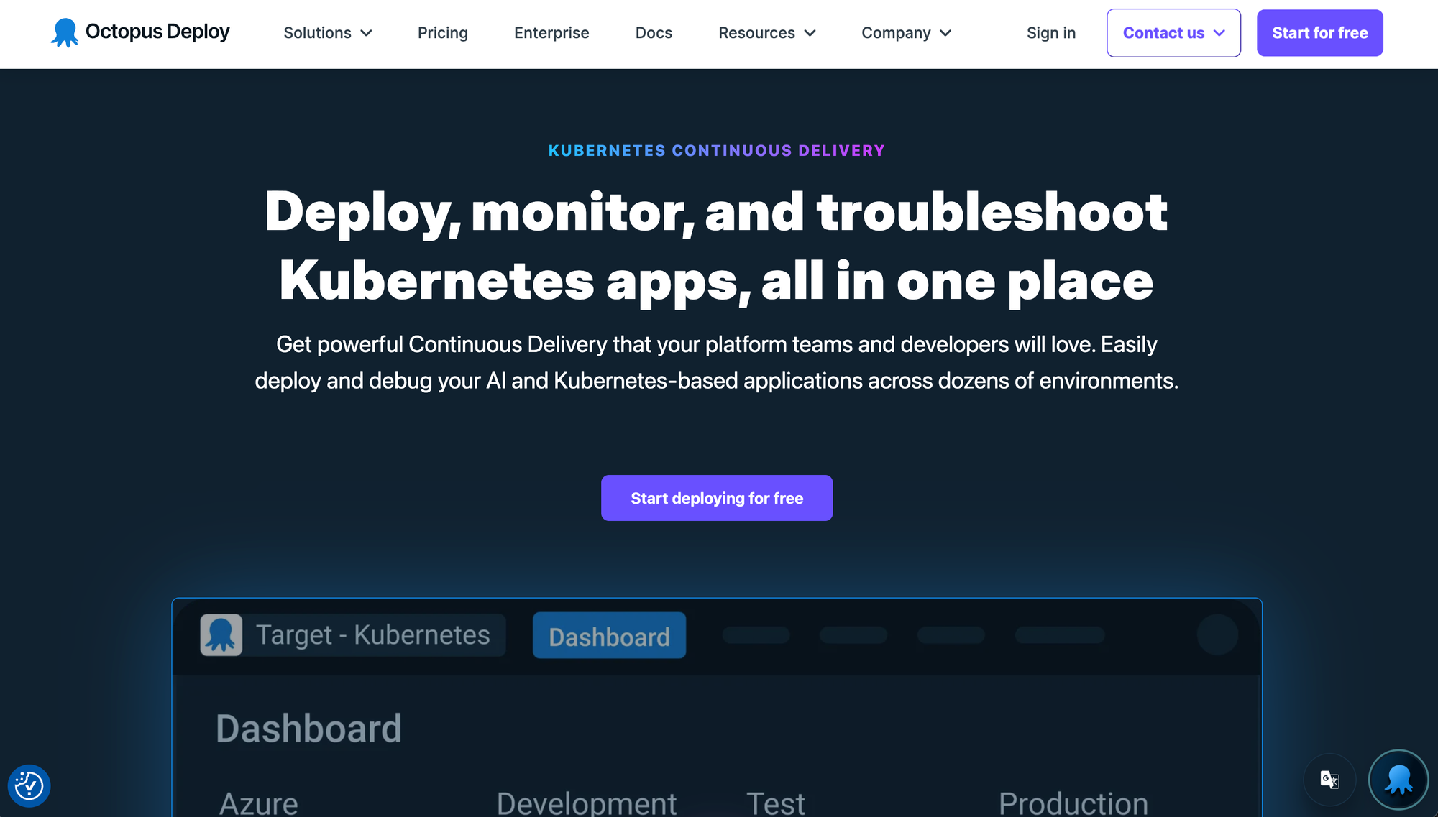Click the round avatar in dashboard preview

[x=1217, y=634]
